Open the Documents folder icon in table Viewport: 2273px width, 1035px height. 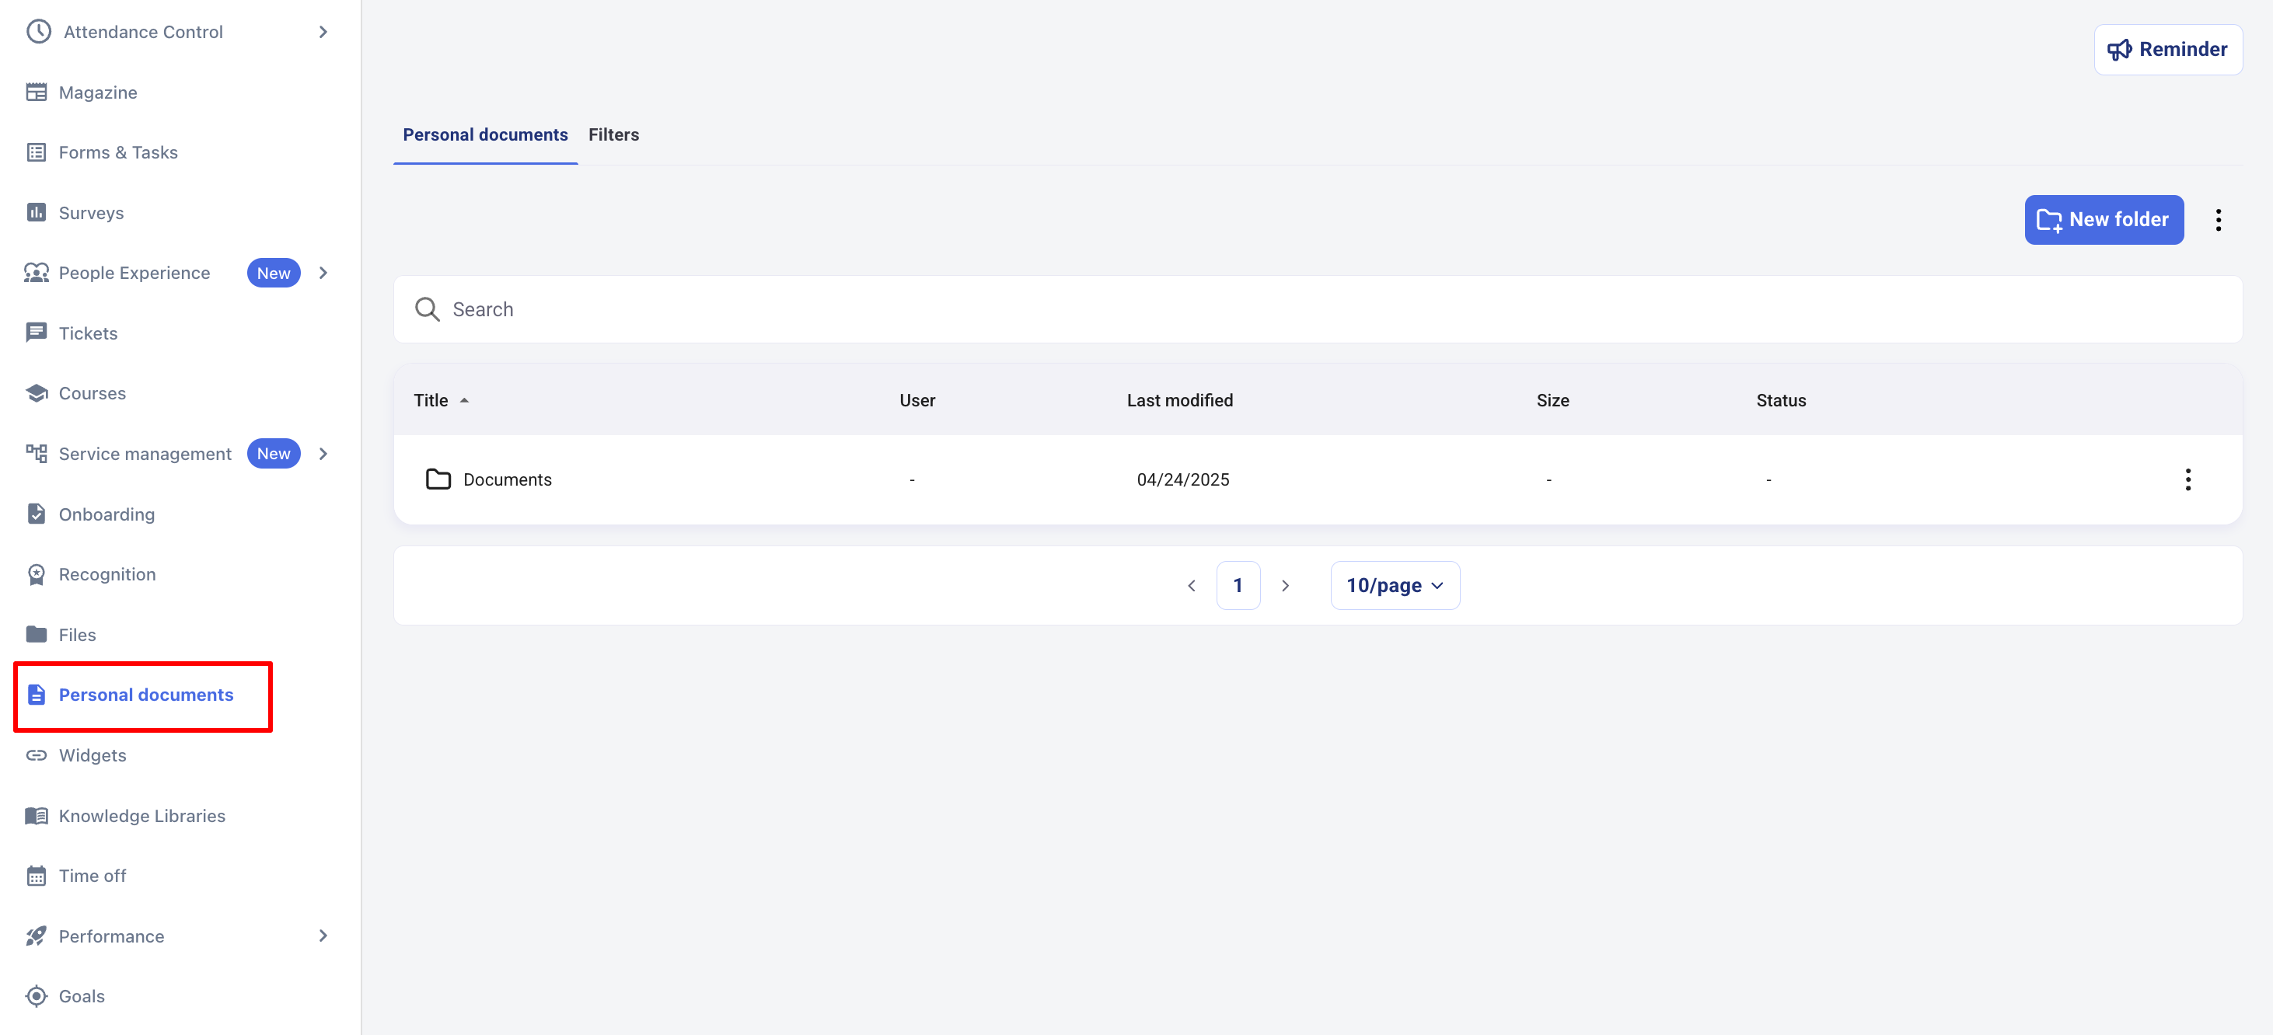point(438,479)
